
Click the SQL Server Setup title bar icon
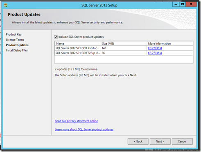tap(6, 5)
